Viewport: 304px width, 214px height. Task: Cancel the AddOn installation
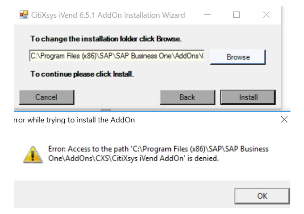click(x=47, y=97)
